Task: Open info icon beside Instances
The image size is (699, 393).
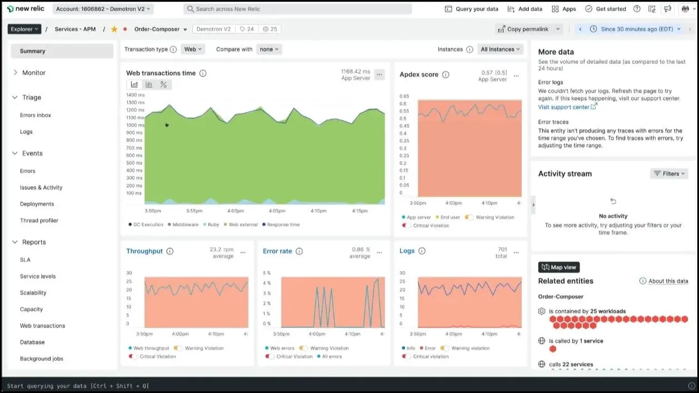Action: click(x=470, y=49)
